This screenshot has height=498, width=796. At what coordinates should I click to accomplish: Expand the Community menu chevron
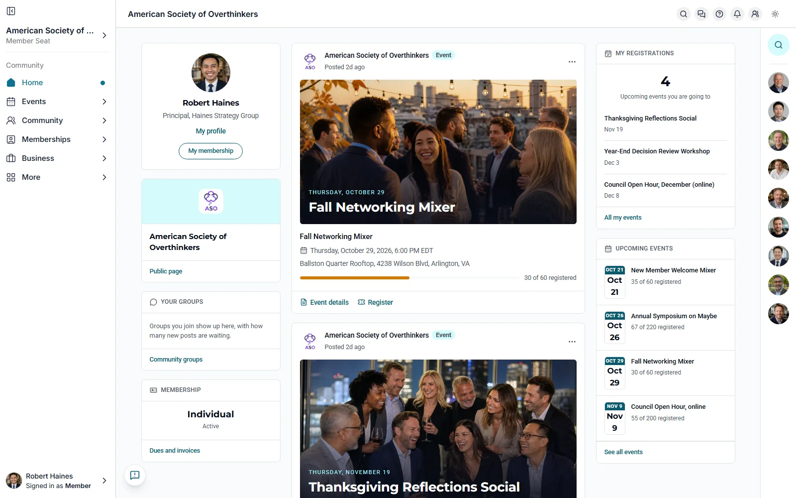click(x=104, y=121)
